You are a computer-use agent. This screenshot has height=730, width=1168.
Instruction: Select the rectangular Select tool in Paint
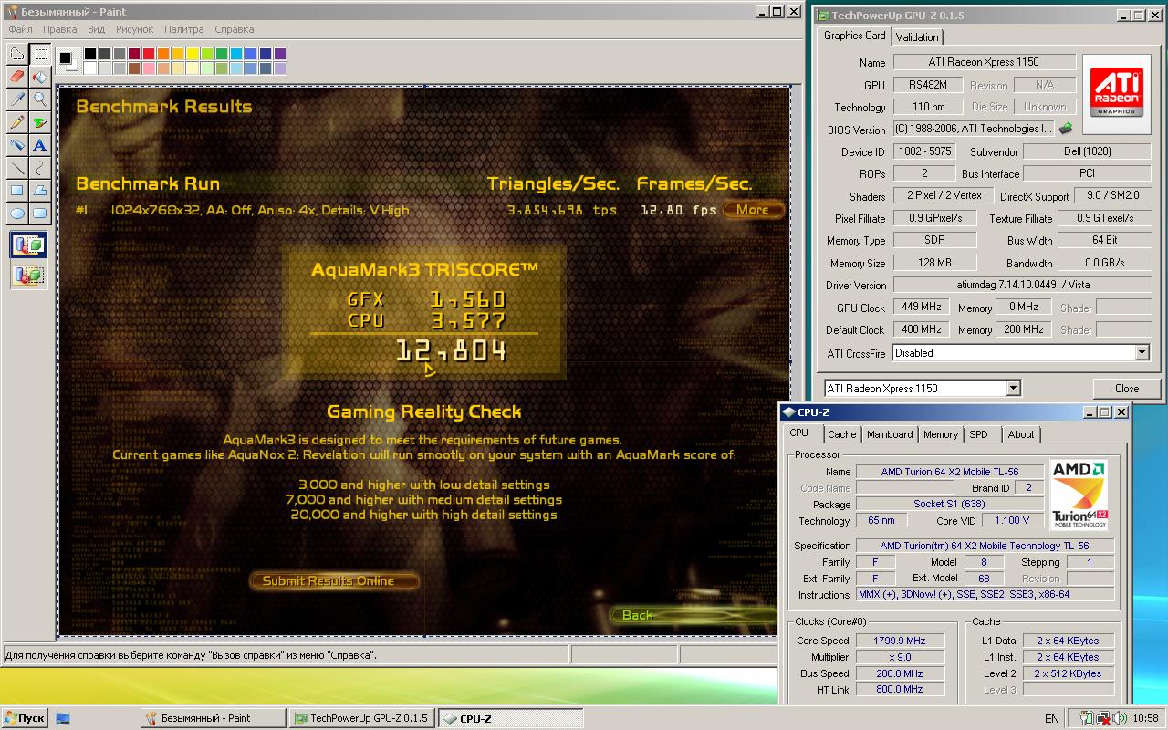pos(40,54)
